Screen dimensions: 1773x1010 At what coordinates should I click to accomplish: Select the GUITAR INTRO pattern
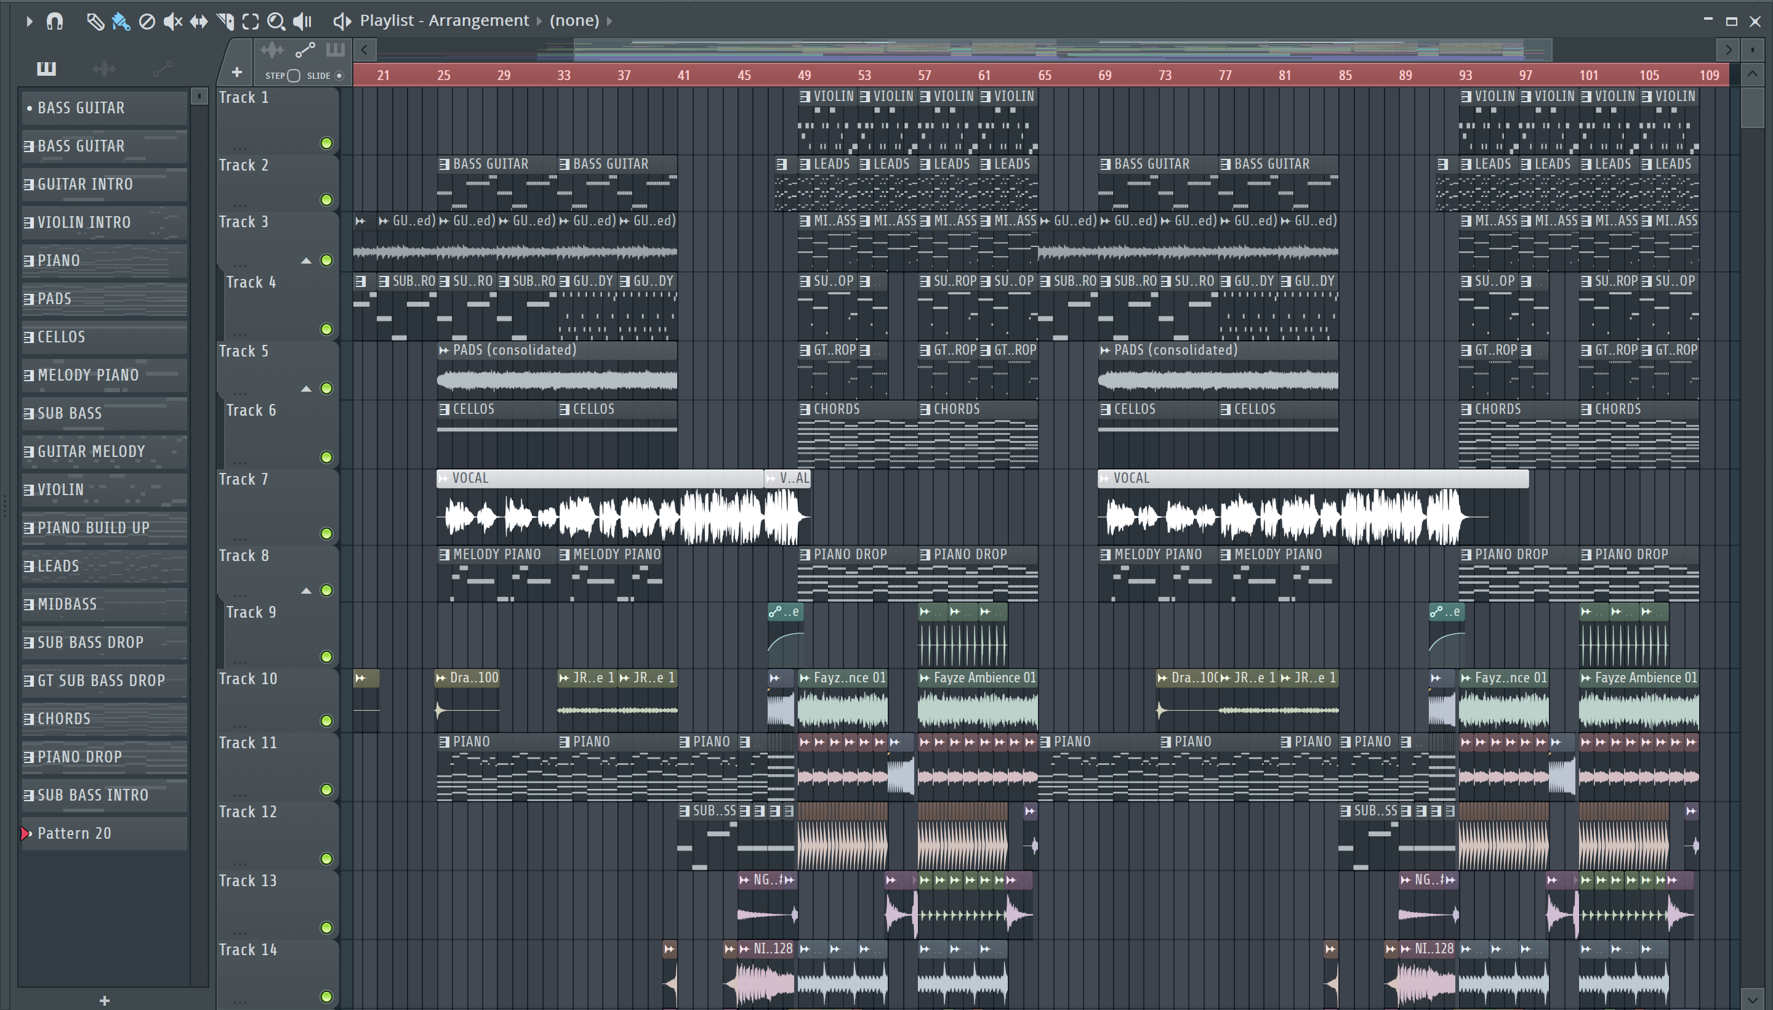(105, 185)
